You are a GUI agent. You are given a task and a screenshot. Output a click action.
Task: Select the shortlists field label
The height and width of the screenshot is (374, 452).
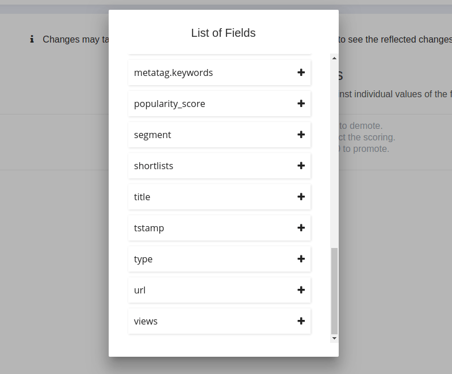click(x=154, y=166)
